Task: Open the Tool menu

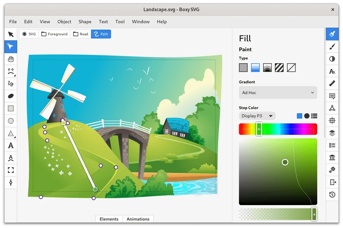Action: [x=120, y=22]
